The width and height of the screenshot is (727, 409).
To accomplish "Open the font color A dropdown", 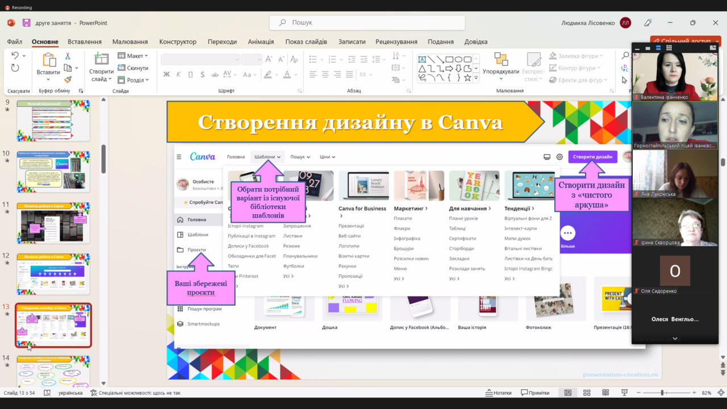I will coord(296,74).
